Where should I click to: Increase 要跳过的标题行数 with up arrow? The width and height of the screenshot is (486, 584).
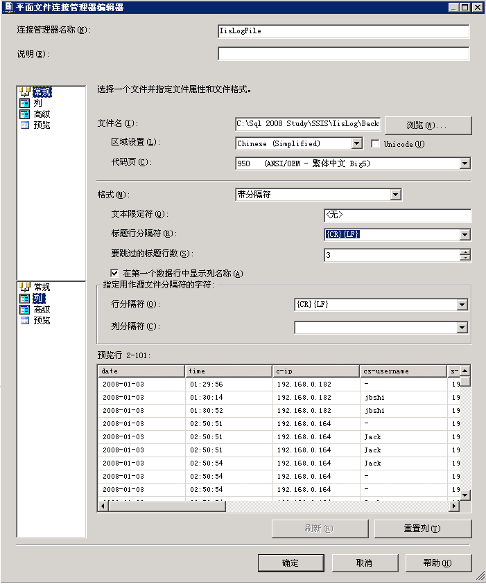(x=465, y=252)
